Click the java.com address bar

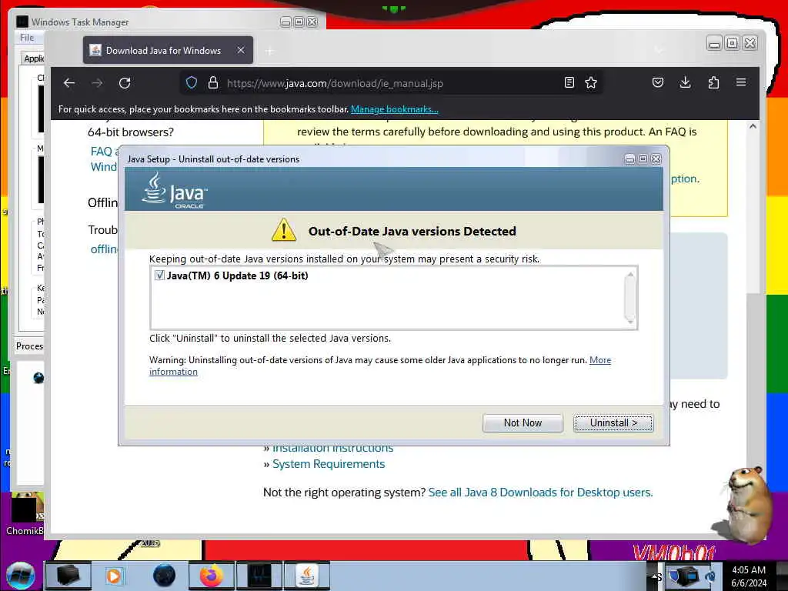(392, 83)
